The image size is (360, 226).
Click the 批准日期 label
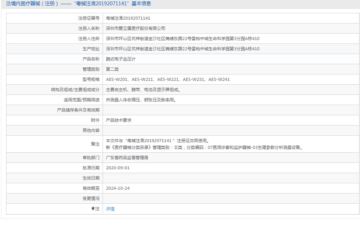91,168
